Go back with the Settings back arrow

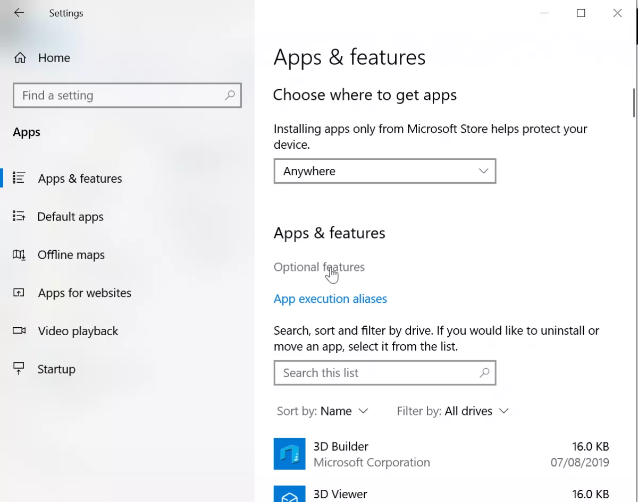[x=19, y=13]
